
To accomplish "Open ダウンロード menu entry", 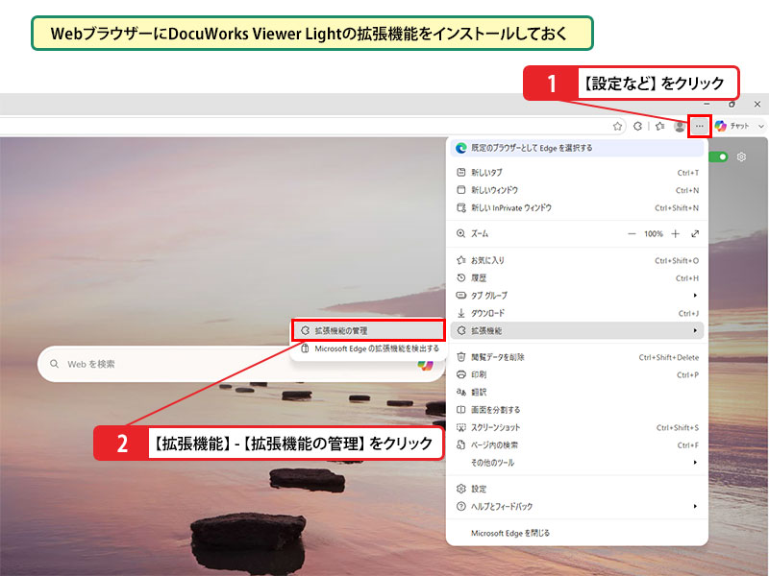I will tap(577, 313).
